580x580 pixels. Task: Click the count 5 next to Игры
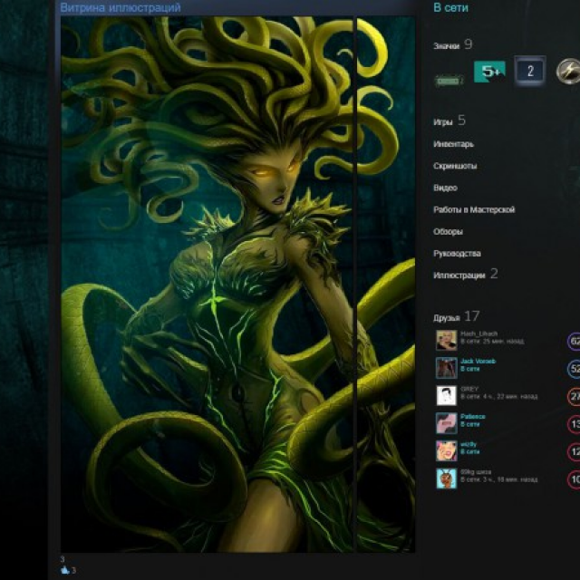coord(461,121)
